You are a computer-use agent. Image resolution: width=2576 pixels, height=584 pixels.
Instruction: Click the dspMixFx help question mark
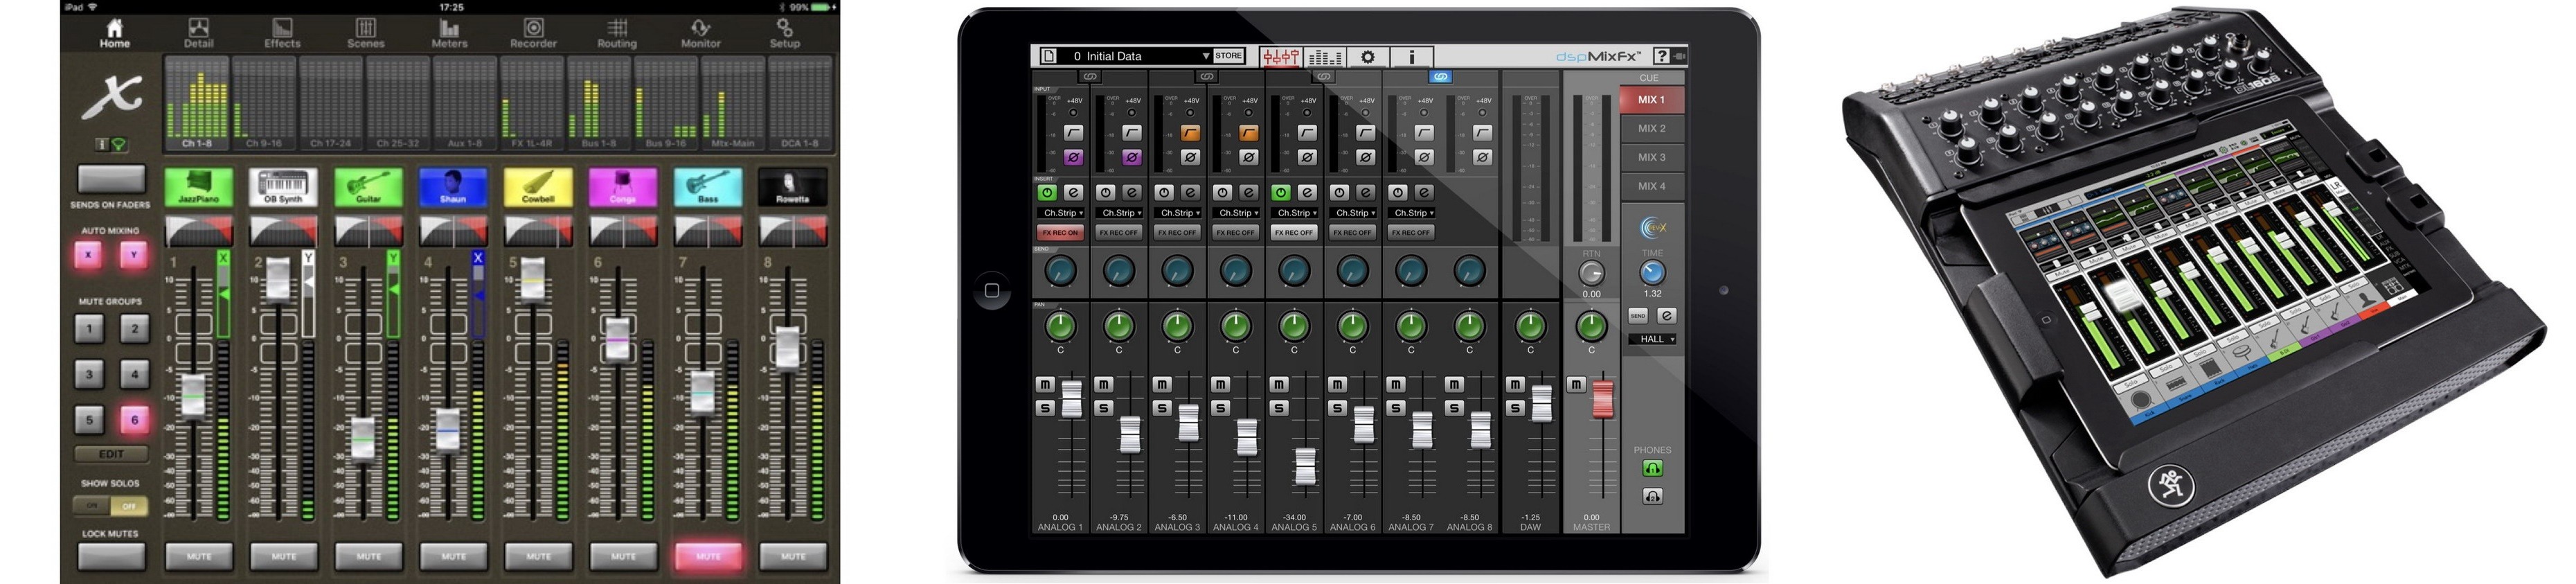(1661, 56)
